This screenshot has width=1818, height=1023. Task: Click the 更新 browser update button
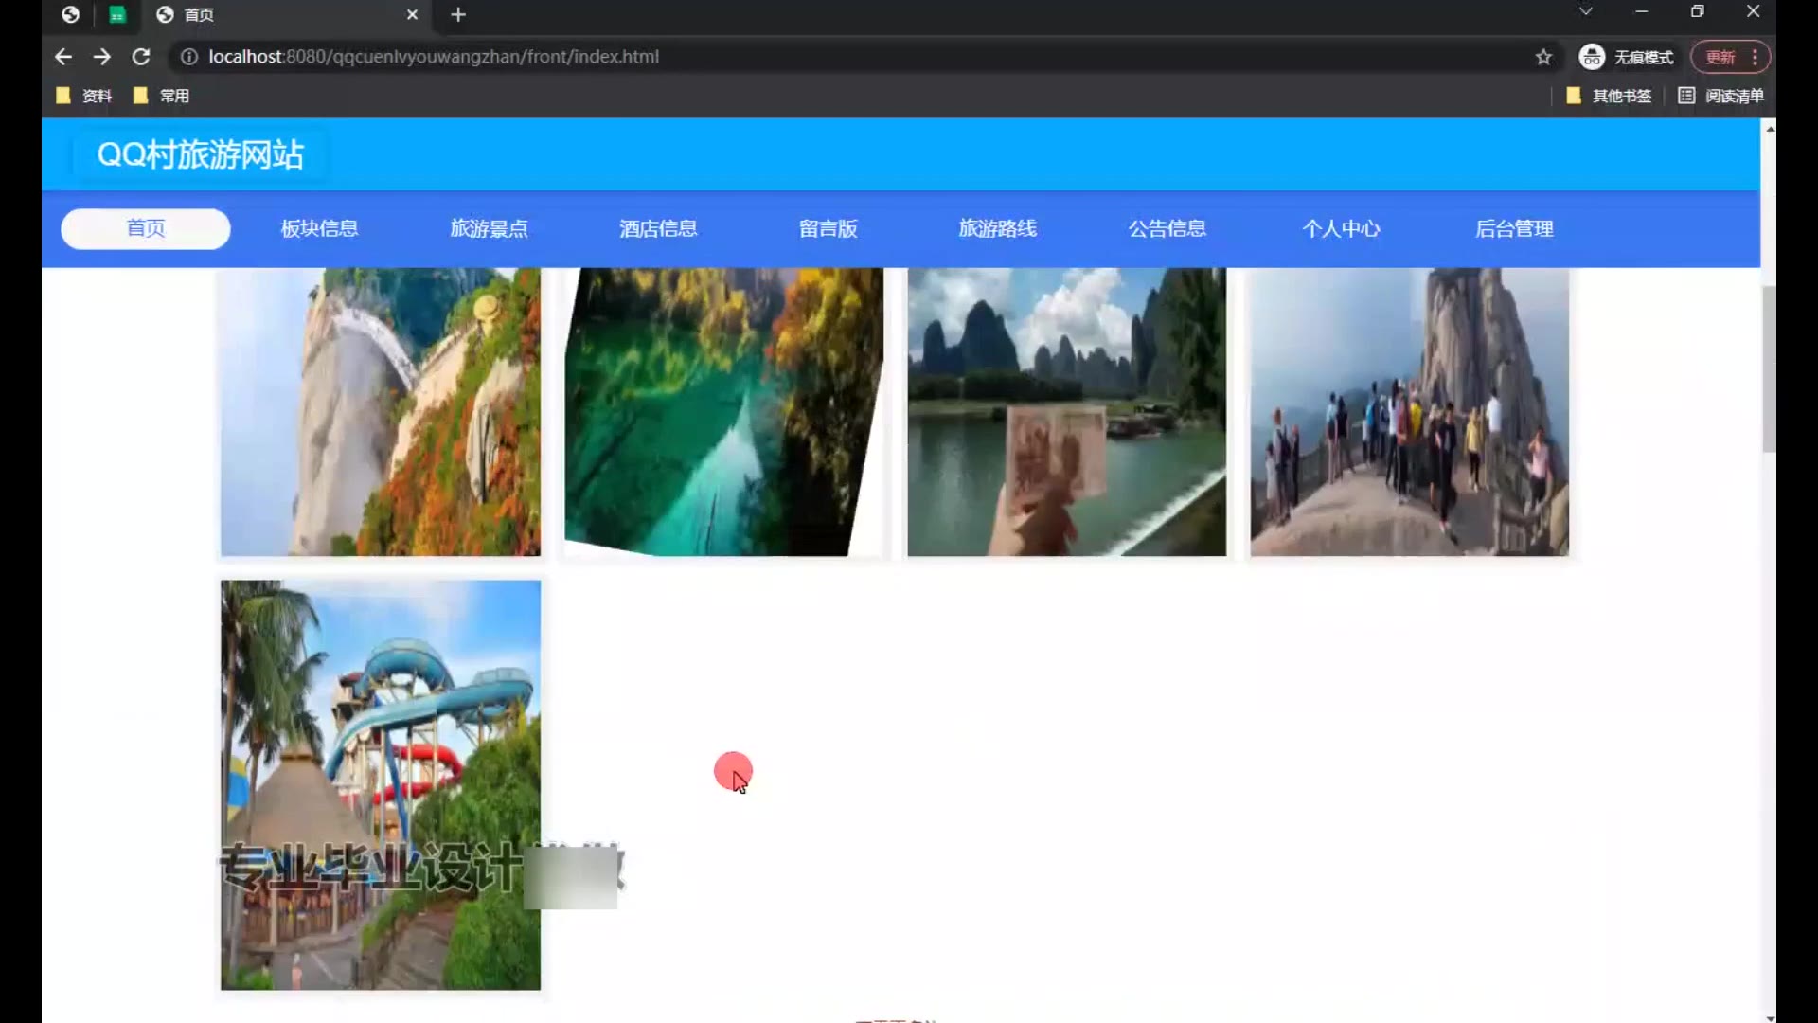[x=1720, y=57]
